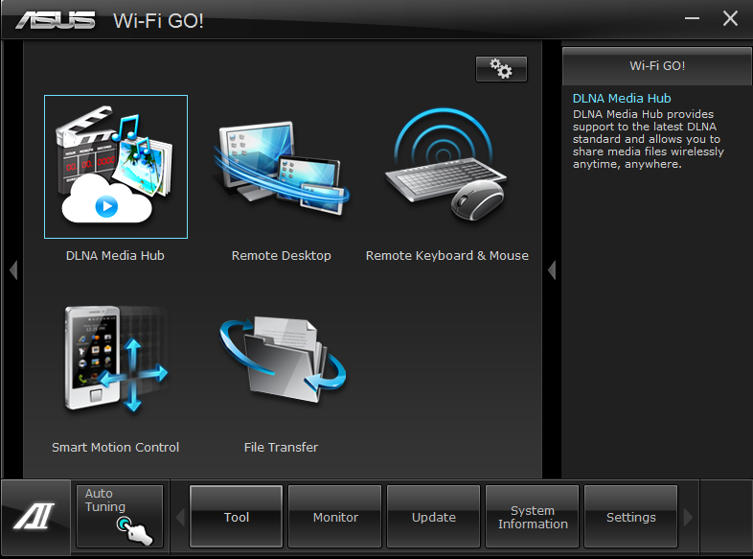Launch Smart Motion Control phone icon
The height and width of the screenshot is (559, 753).
point(116,359)
